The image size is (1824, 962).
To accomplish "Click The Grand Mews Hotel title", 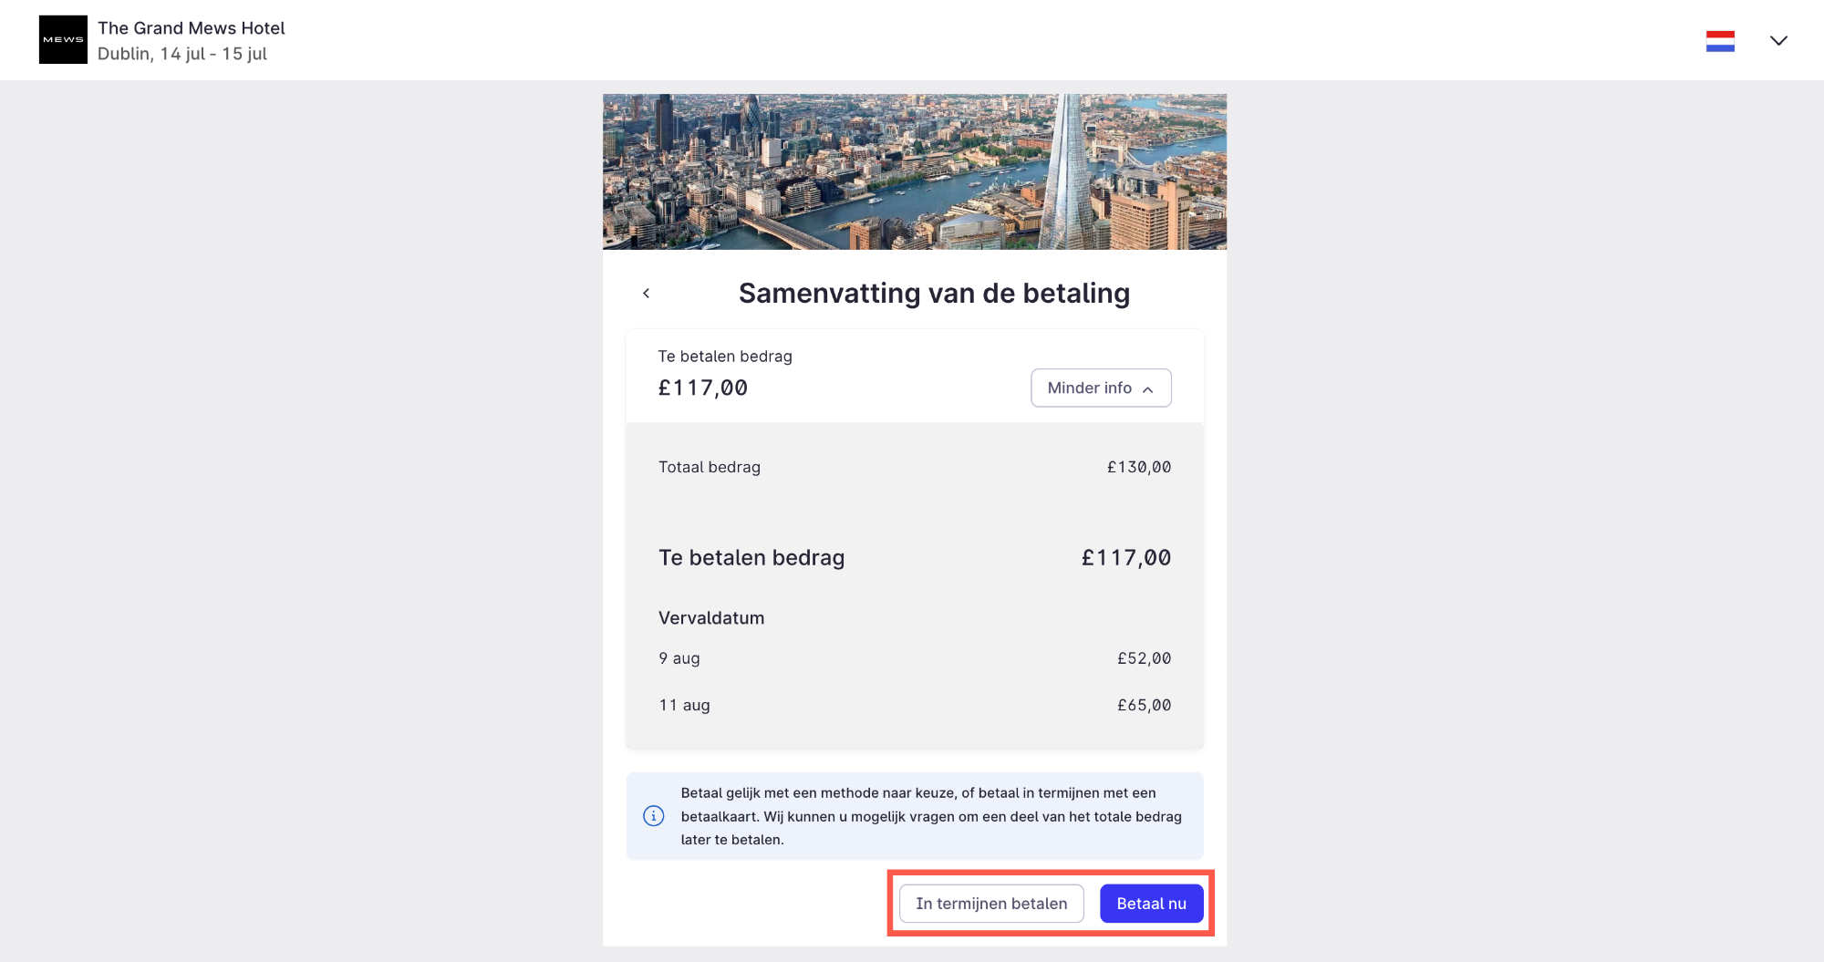I will (192, 28).
